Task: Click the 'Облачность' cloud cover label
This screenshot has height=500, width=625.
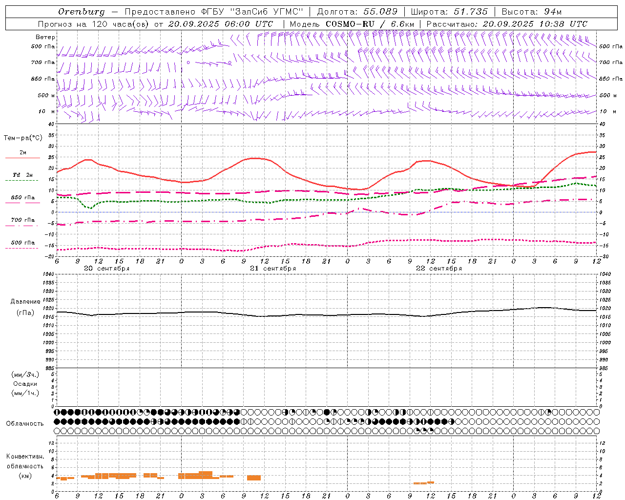Action: point(25,423)
